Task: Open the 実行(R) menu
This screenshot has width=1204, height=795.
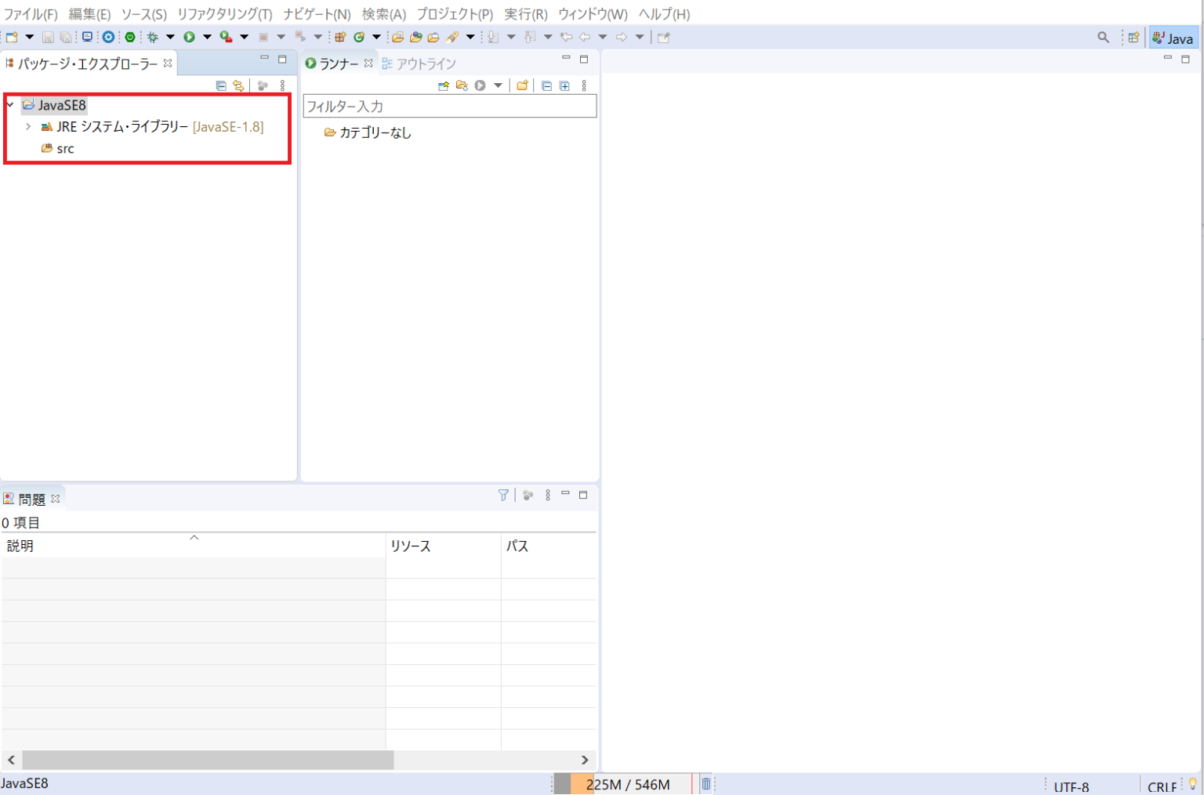Action: pyautogui.click(x=526, y=14)
